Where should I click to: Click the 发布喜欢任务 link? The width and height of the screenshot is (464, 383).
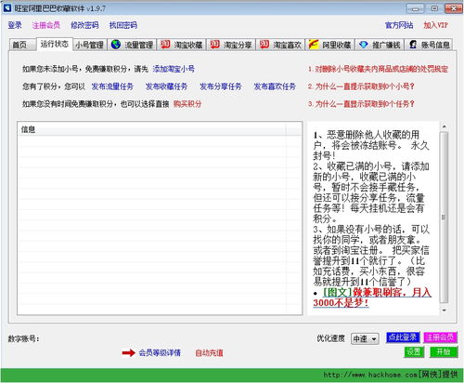pyautogui.click(x=275, y=86)
